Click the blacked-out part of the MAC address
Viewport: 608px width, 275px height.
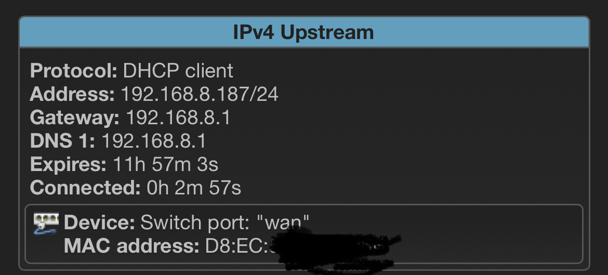[333, 247]
